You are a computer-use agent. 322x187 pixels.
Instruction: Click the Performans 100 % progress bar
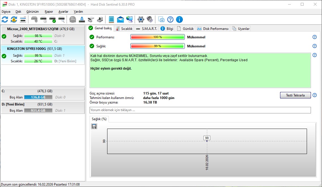coord(158,37)
